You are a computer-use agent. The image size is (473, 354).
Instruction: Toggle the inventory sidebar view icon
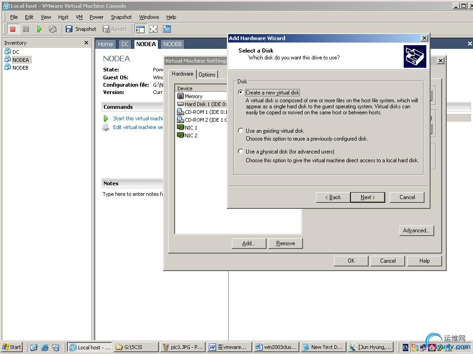click(x=140, y=29)
